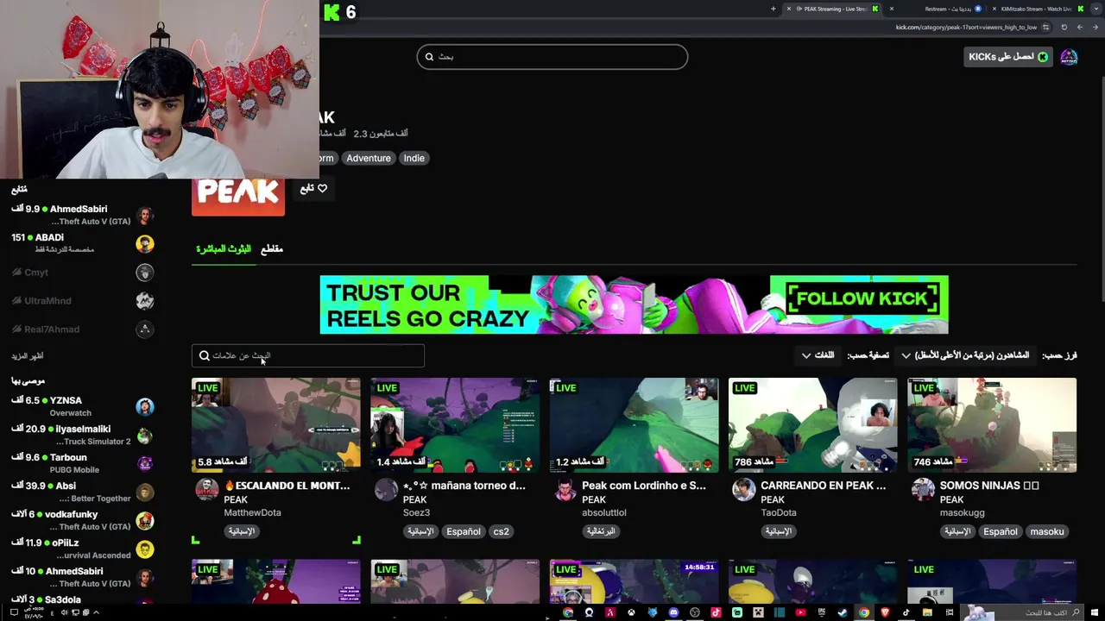This screenshot has height=621, width=1105.
Task: Click Tarboun avatar in the sidebar
Action: point(145,463)
